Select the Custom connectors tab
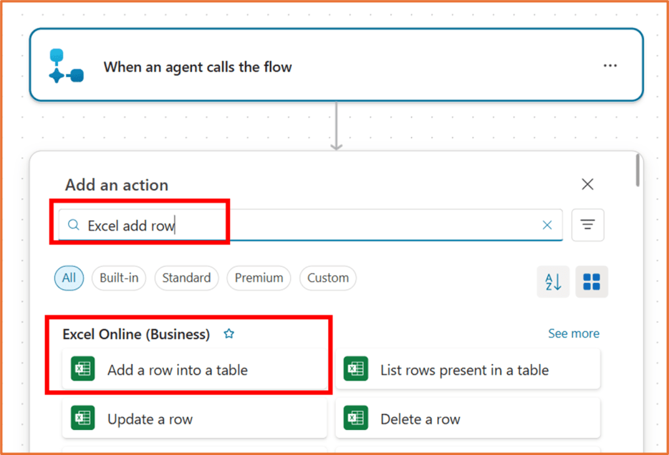 point(327,278)
